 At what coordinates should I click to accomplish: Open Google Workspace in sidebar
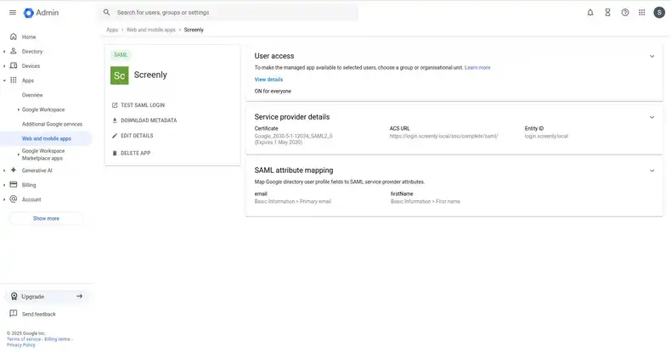point(43,109)
